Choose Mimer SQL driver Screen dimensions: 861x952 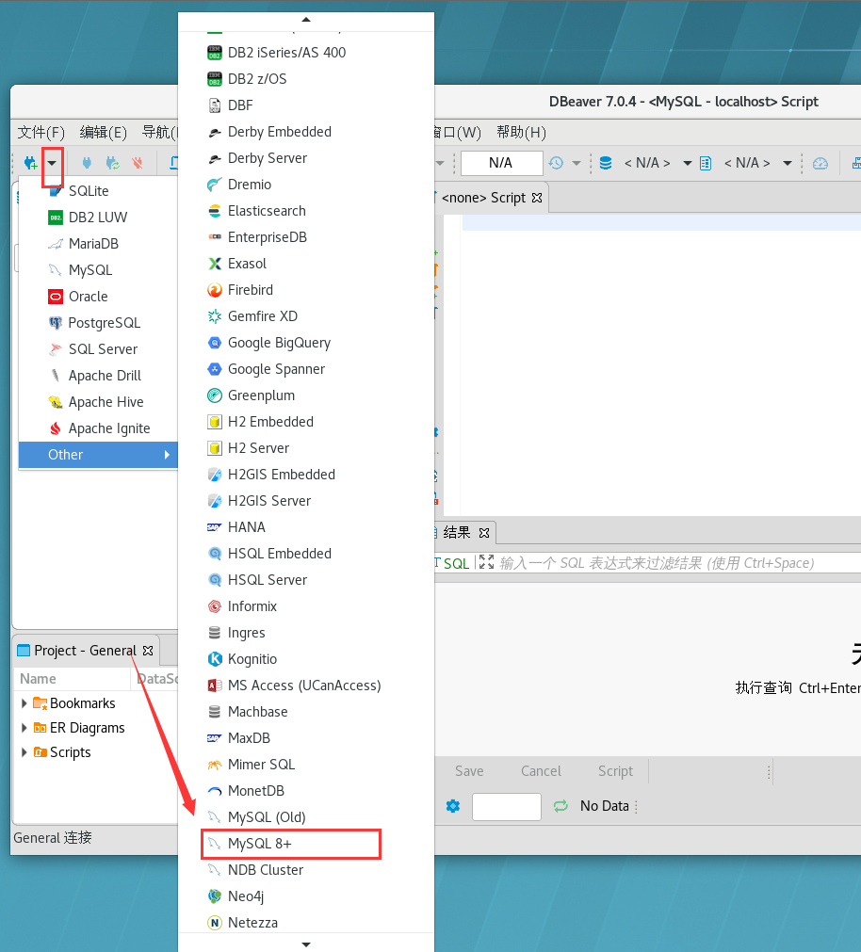(306, 765)
